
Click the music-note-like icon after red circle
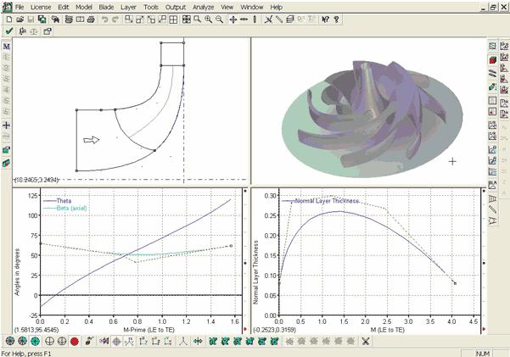89,342
